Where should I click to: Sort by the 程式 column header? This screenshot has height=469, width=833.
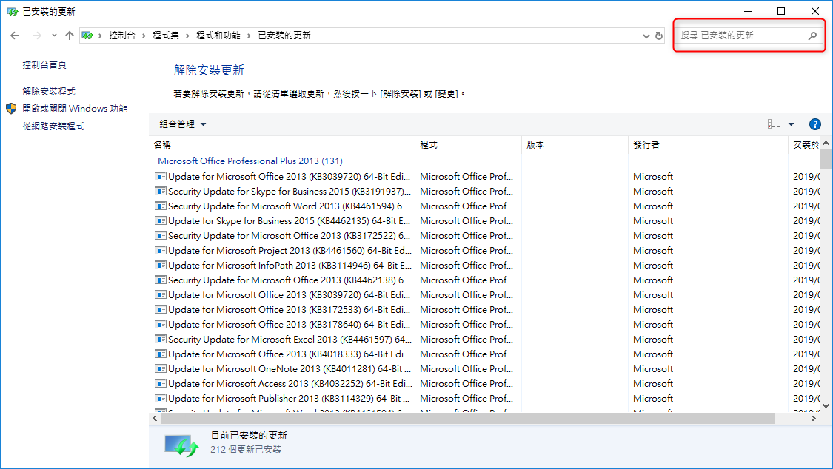pos(468,145)
